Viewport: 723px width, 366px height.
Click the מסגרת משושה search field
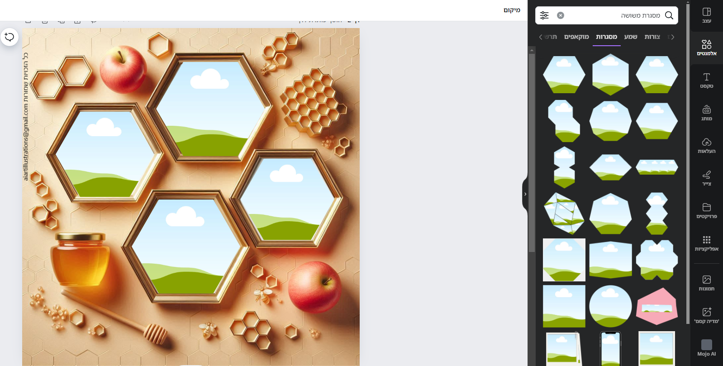(x=615, y=15)
